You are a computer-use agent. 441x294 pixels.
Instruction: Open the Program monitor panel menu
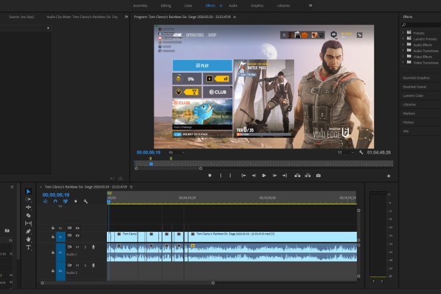pyautogui.click(x=235, y=17)
